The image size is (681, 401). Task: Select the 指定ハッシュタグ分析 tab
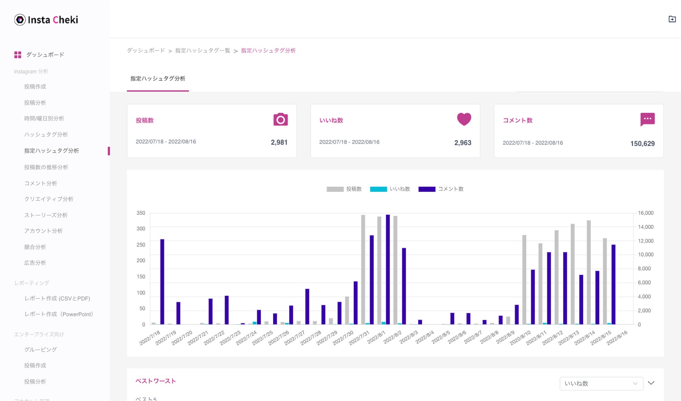point(158,79)
